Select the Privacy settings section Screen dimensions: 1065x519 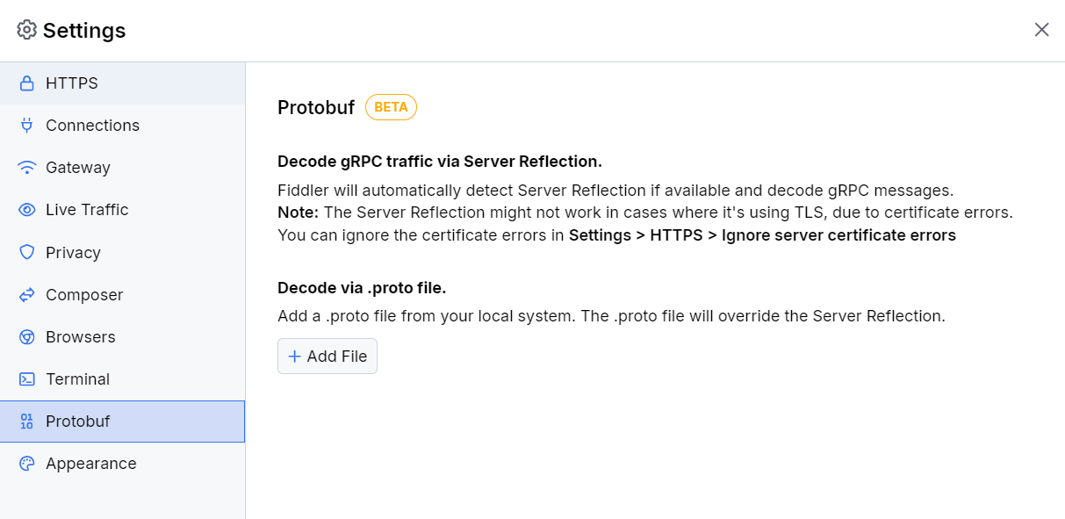click(x=73, y=252)
